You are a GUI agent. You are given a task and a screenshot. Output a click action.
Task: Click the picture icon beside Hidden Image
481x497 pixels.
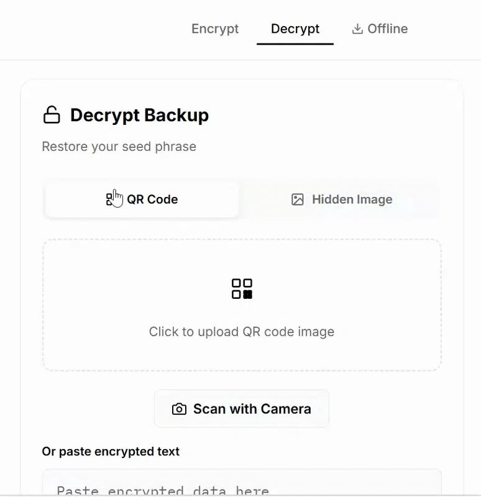pyautogui.click(x=298, y=199)
